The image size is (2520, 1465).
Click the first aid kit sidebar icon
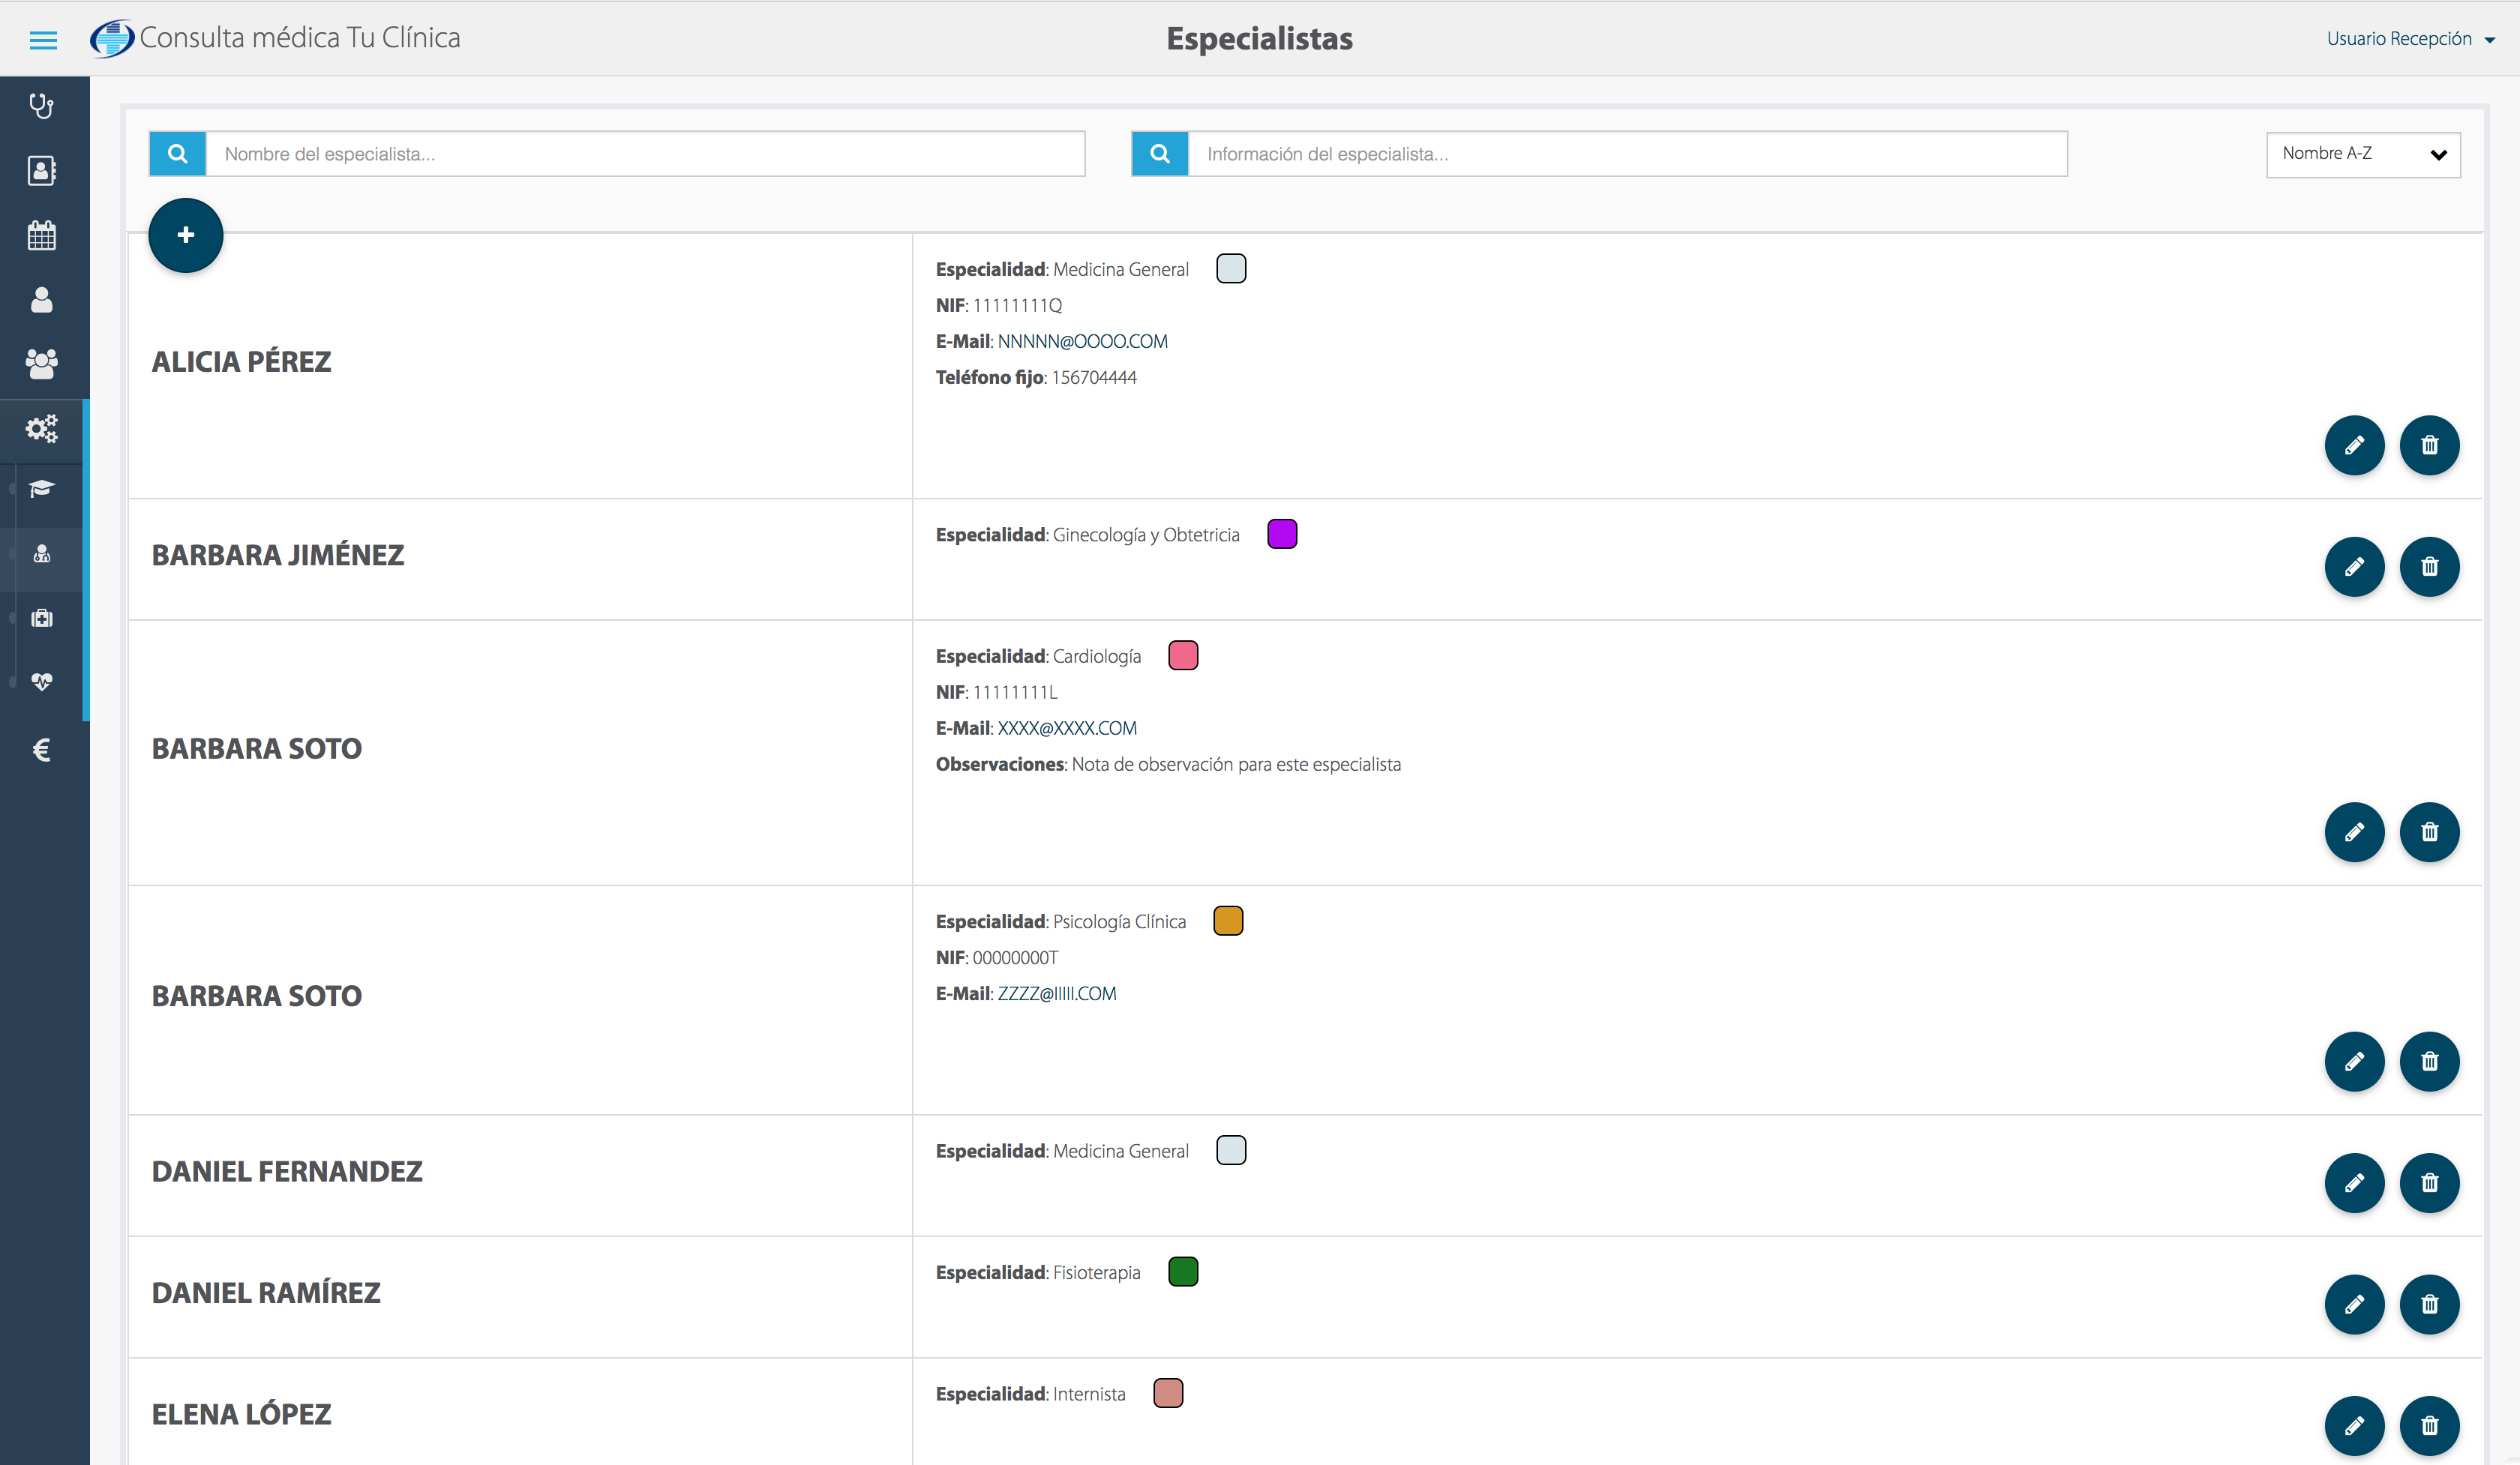click(41, 619)
